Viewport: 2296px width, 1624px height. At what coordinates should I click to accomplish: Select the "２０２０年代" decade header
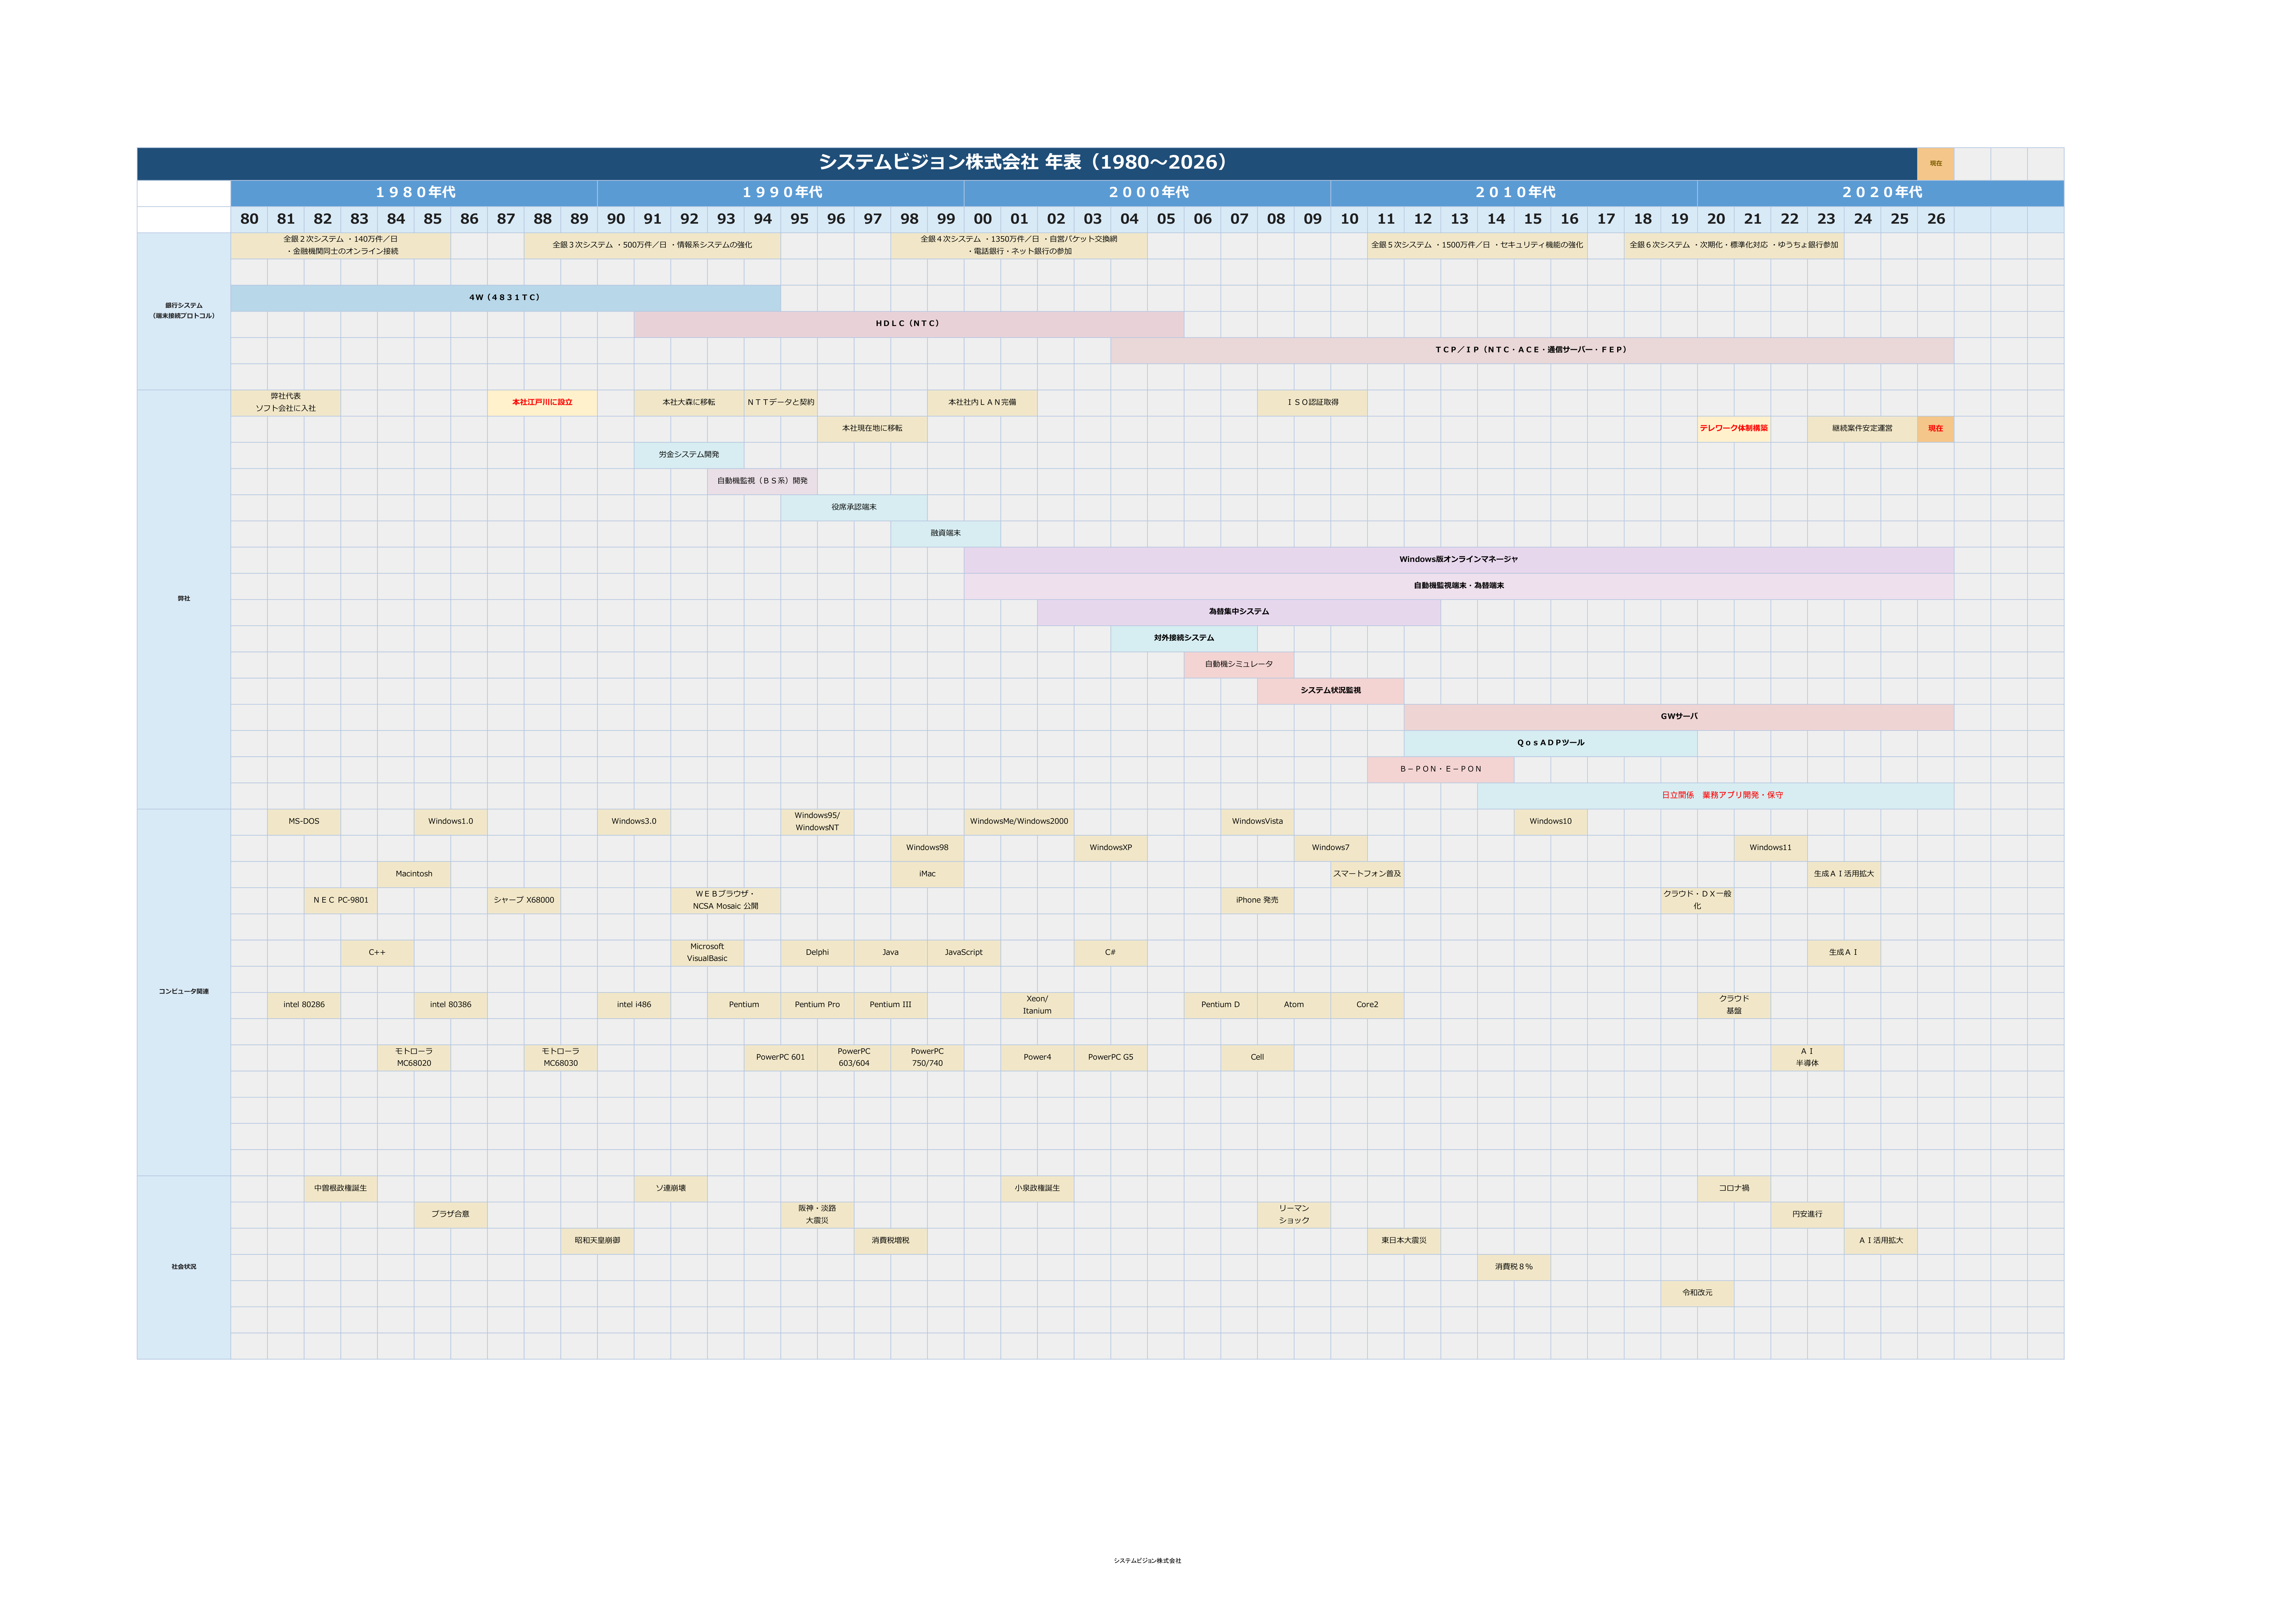pos(1881,193)
